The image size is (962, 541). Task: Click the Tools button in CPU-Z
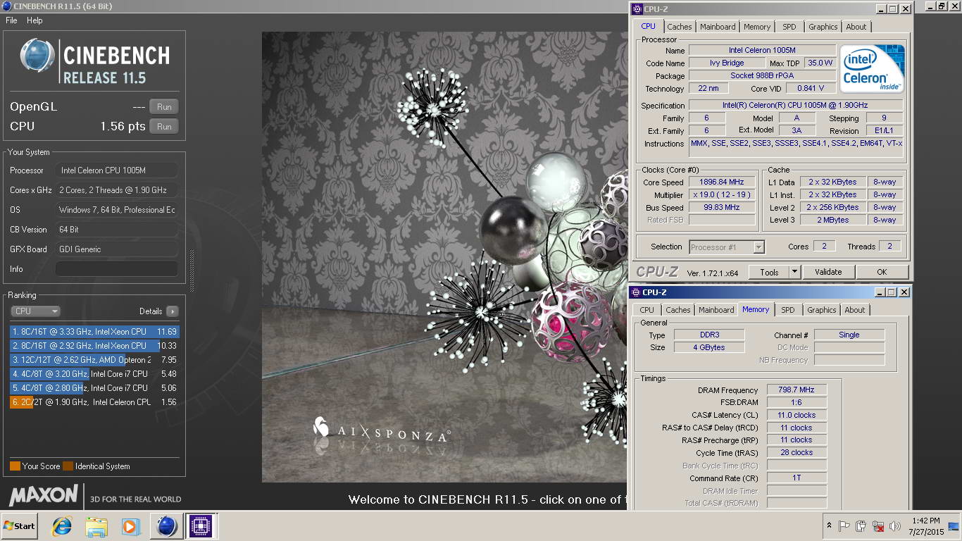click(769, 272)
